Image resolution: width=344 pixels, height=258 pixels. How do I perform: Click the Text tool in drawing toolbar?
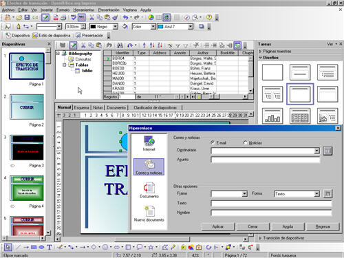pos(50,247)
